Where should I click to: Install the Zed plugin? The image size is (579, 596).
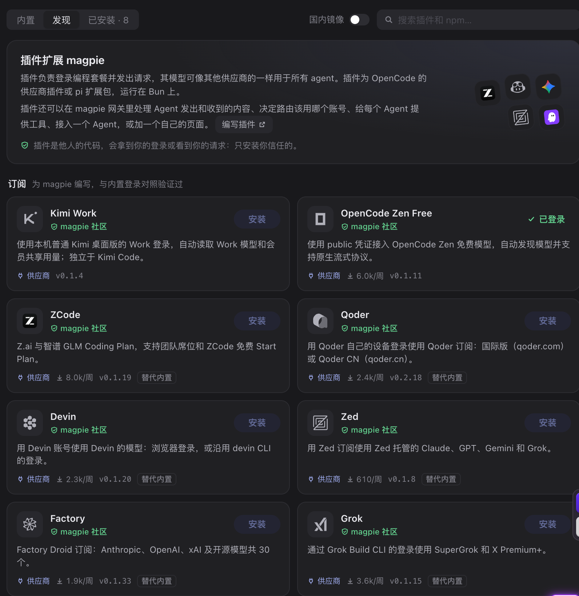point(547,423)
